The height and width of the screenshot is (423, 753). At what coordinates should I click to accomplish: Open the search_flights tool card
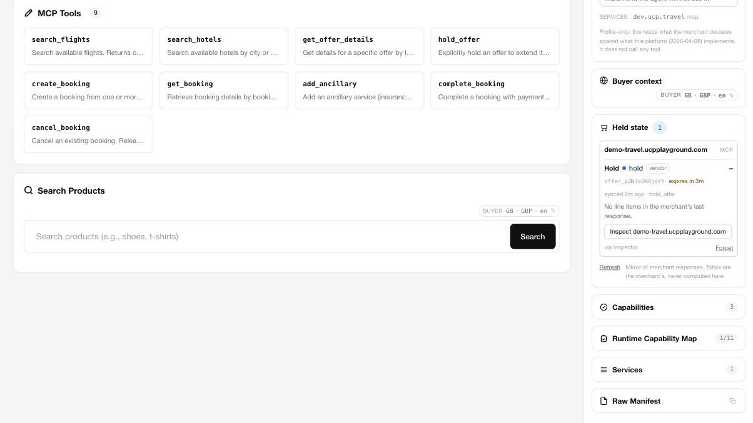[x=88, y=46]
